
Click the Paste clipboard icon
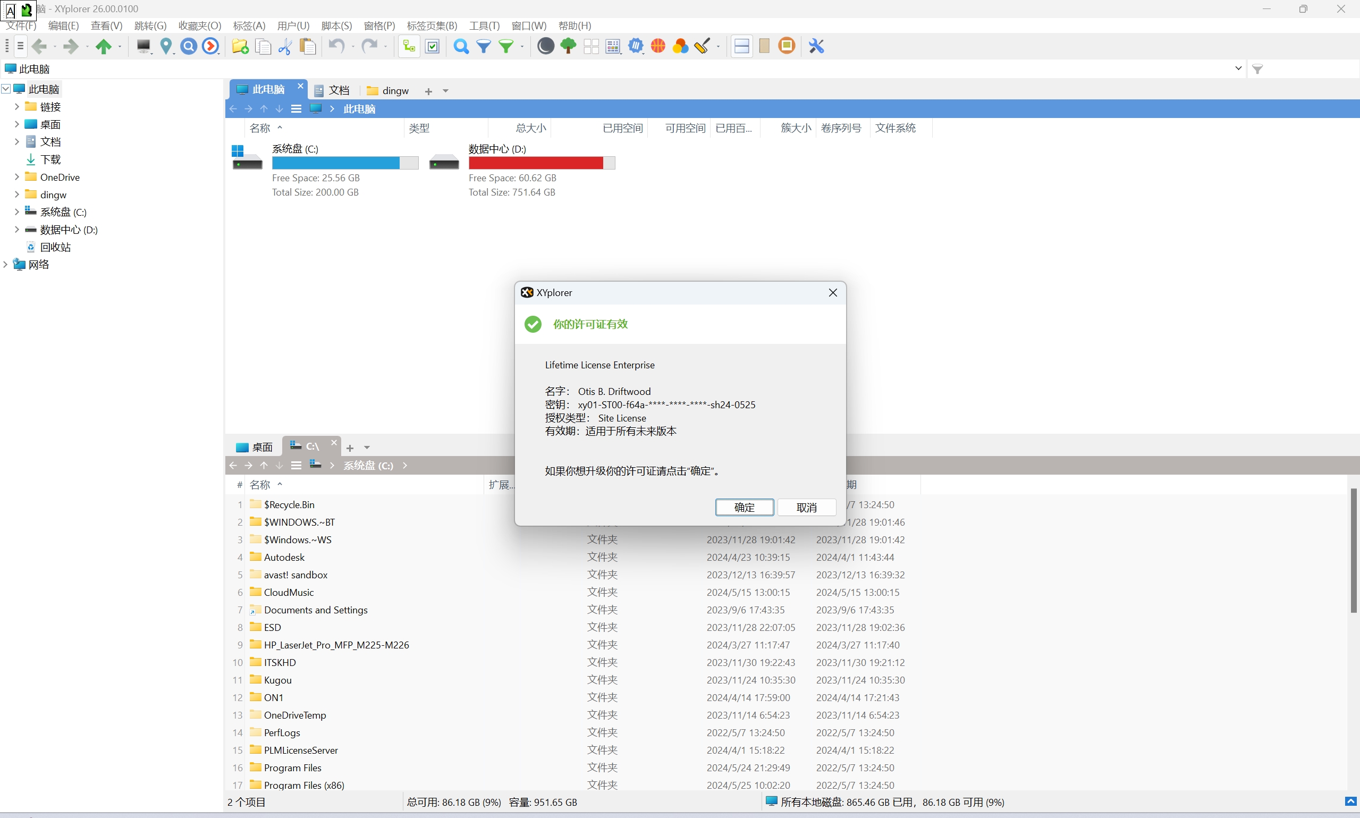[x=308, y=46]
